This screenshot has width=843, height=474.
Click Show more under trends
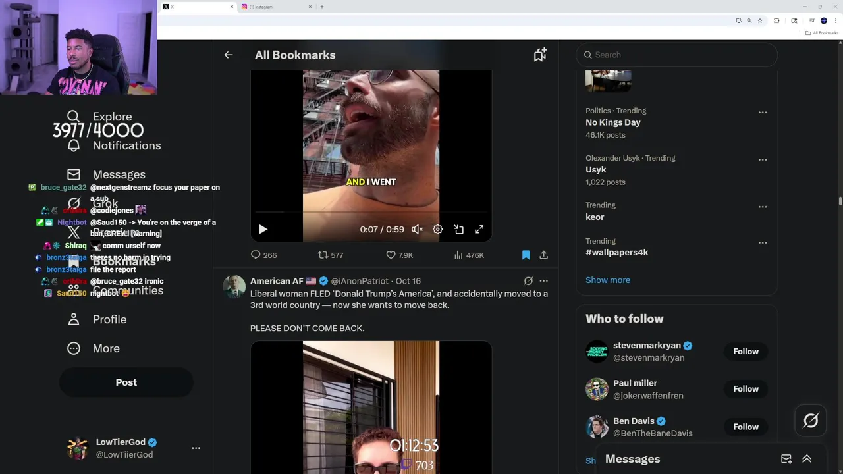(608, 280)
